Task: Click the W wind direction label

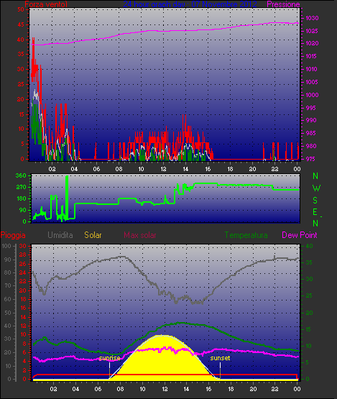Action: (316, 188)
